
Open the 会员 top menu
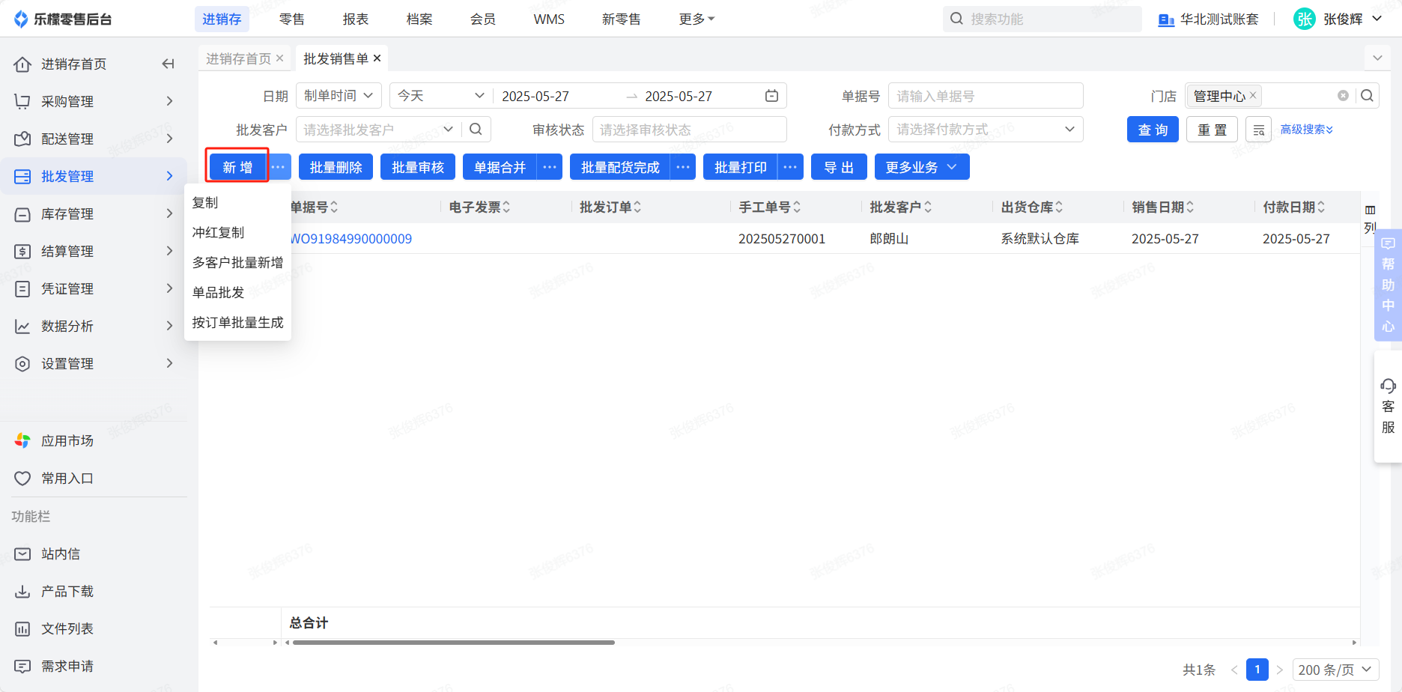click(x=483, y=19)
